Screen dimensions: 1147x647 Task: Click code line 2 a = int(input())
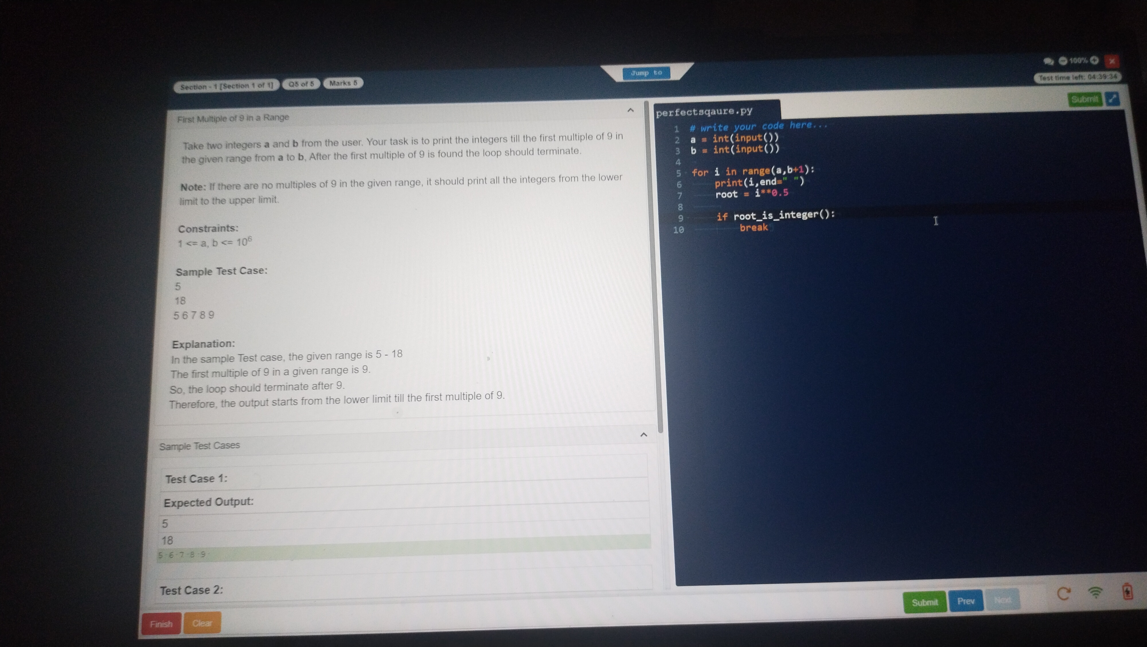[734, 139]
